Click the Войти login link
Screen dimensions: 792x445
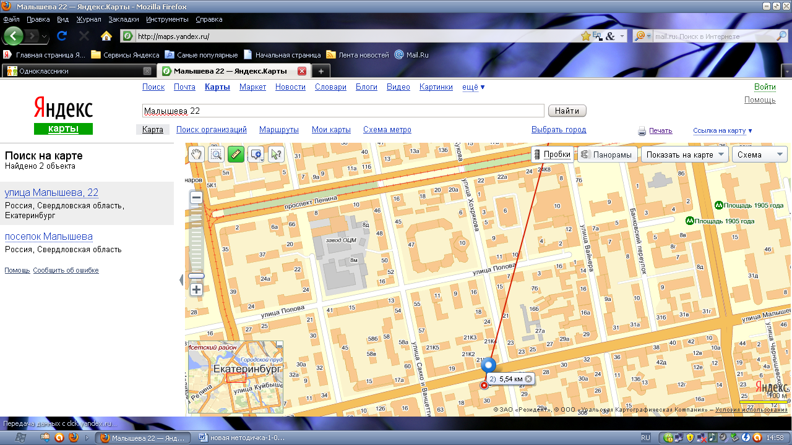pyautogui.click(x=765, y=87)
